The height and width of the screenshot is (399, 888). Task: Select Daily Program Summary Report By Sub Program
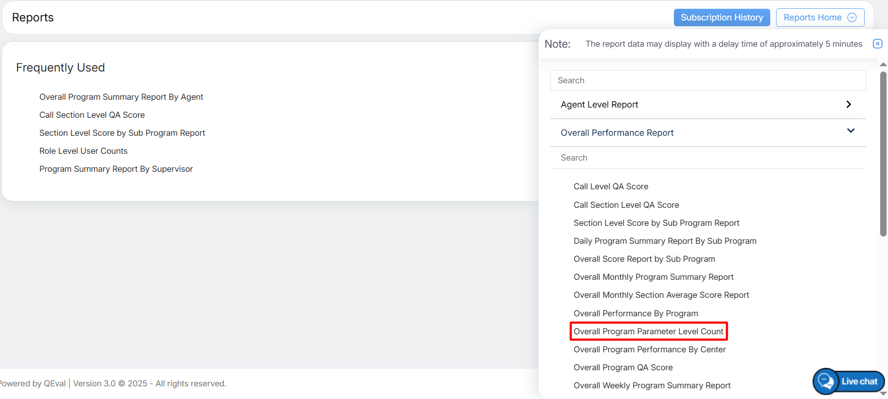pos(665,241)
